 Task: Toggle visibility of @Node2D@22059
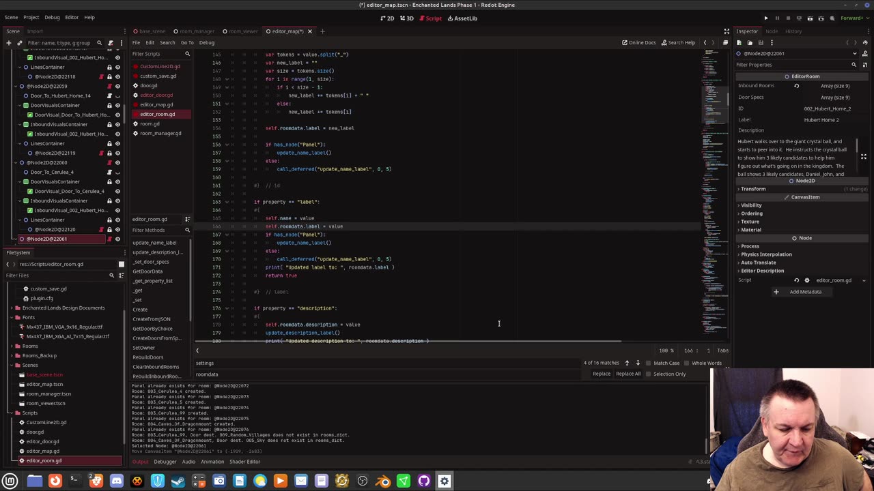coord(117,86)
